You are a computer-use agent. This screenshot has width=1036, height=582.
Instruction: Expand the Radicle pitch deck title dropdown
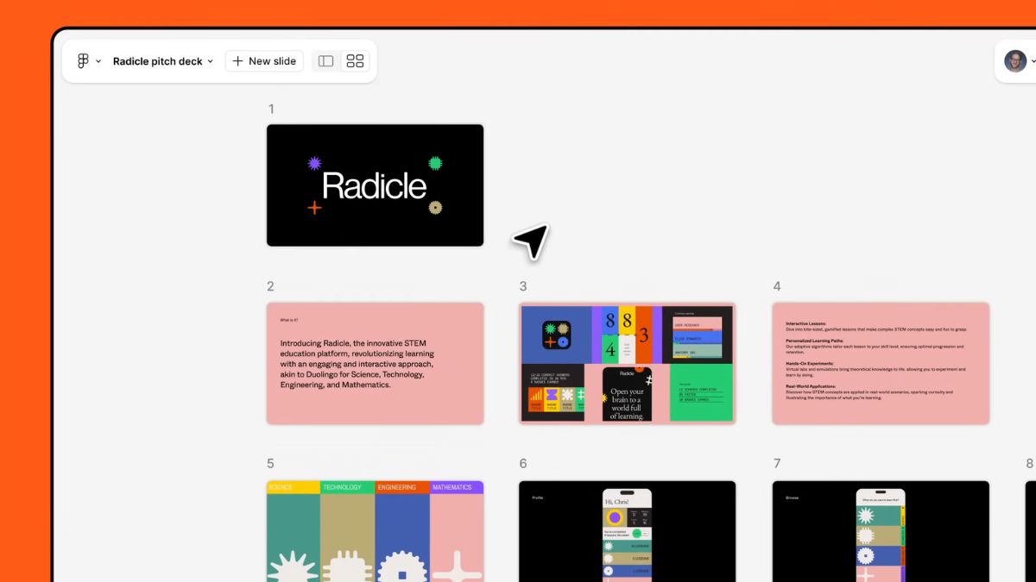pos(163,61)
